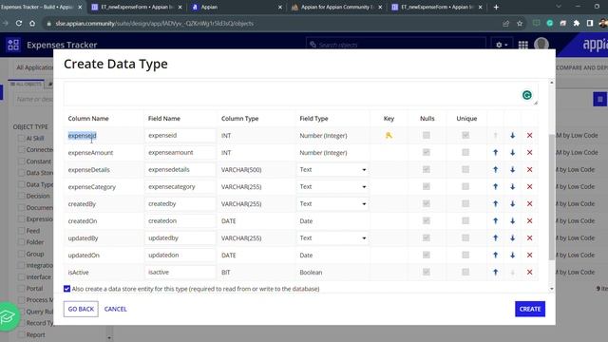Image resolution: width=608 pixels, height=342 pixels.
Task: Edit the expenseid field name input
Action: [180, 135]
